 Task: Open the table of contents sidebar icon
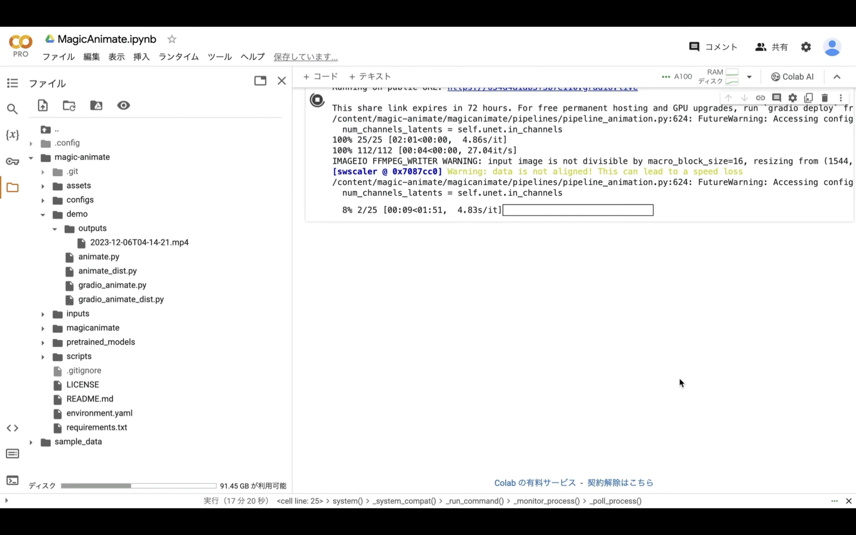pos(12,83)
